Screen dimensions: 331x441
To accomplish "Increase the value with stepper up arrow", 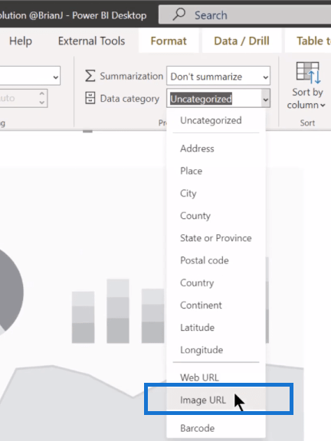I will 42,94.
